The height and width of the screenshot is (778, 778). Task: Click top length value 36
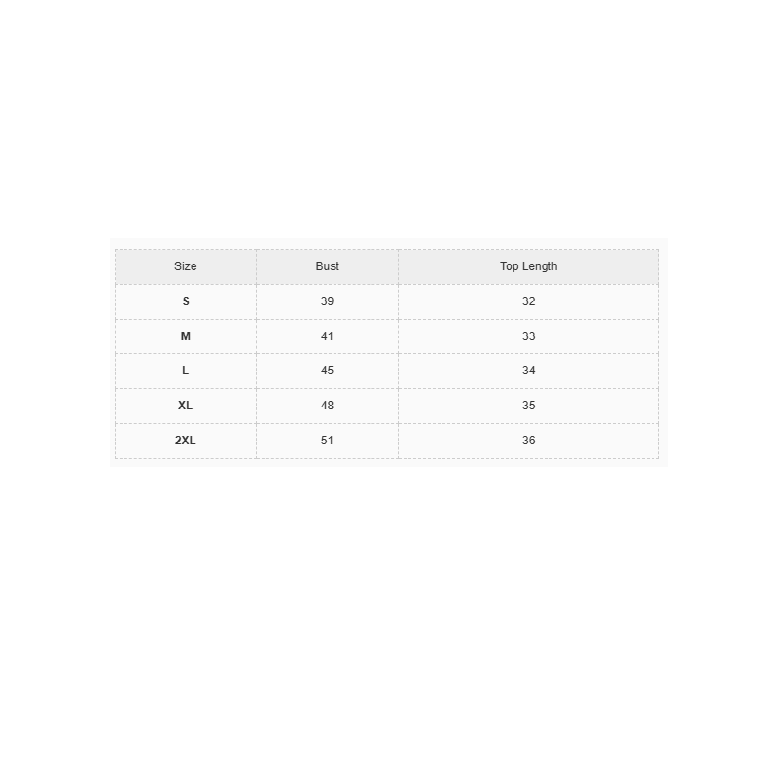tap(528, 441)
